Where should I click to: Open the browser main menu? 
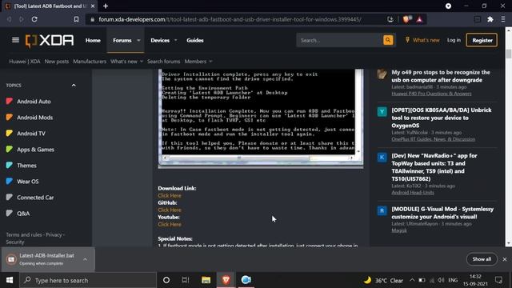point(503,19)
